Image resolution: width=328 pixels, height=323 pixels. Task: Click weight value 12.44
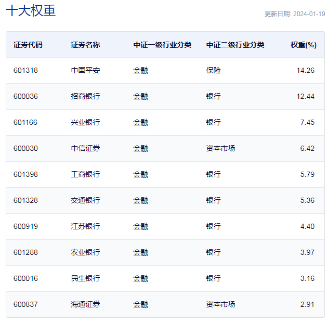tap(306, 96)
